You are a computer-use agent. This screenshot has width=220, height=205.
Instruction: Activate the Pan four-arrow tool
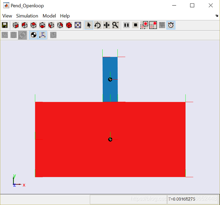[x=107, y=25]
